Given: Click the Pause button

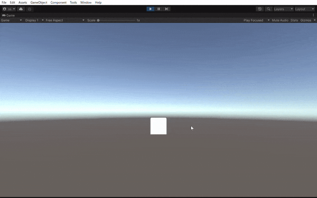Looking at the screenshot, I should tap(158, 9).
